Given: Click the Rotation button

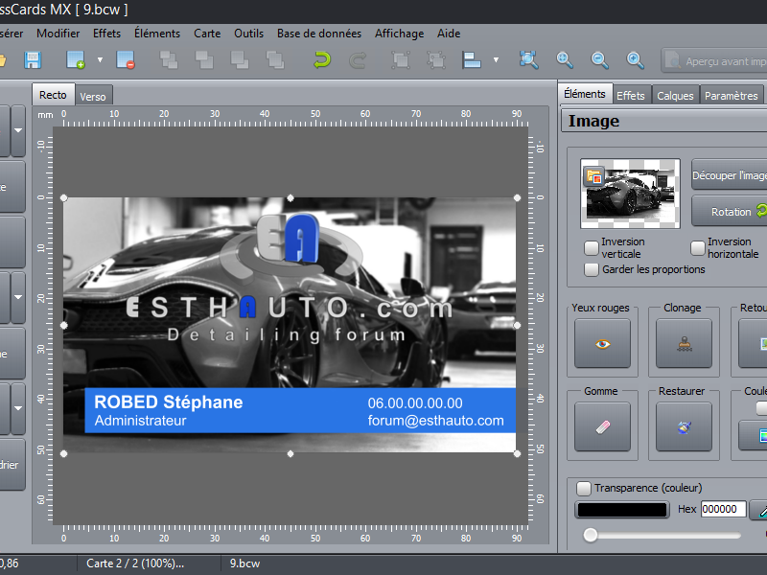Looking at the screenshot, I should point(730,211).
